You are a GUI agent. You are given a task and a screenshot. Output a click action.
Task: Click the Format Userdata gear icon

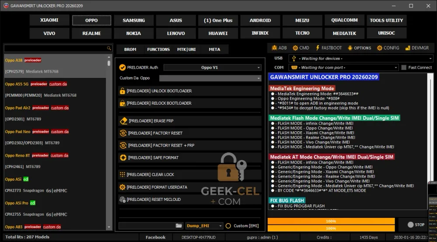pyautogui.click(x=122, y=187)
